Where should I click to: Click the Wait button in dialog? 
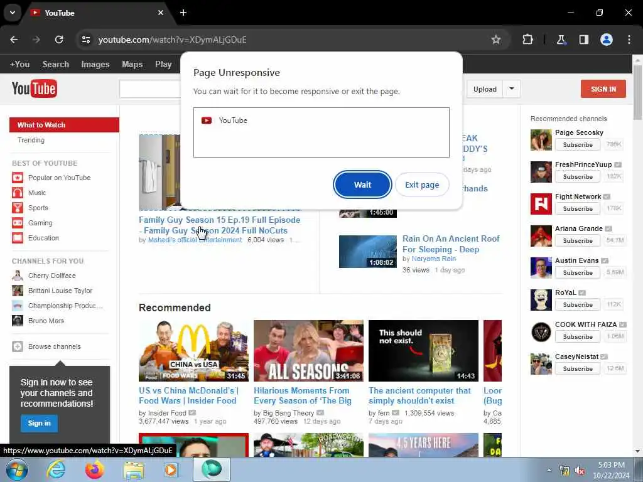tap(362, 185)
